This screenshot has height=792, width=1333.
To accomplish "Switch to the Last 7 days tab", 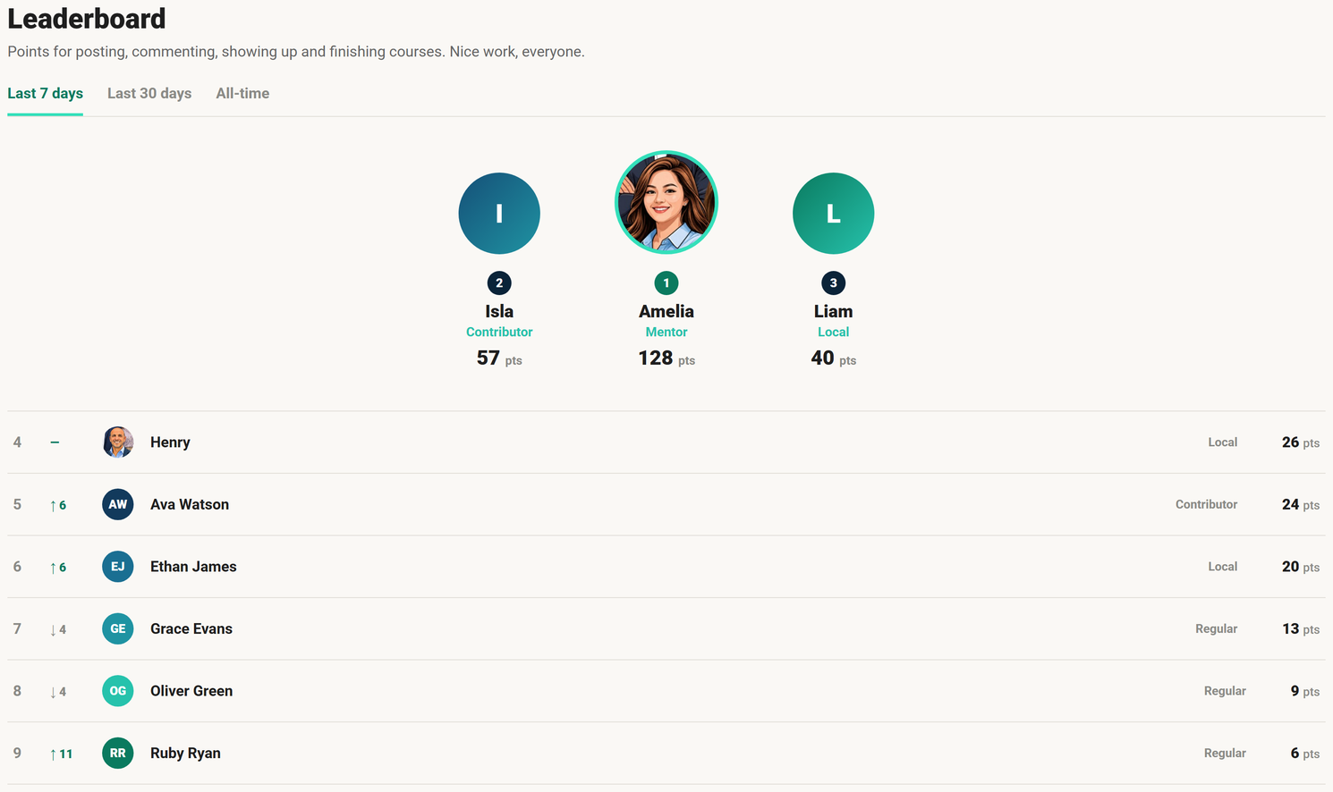I will (45, 94).
